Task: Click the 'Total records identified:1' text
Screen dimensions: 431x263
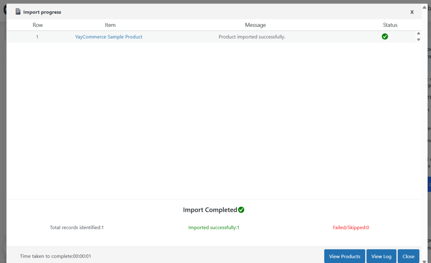Action: pyautogui.click(x=77, y=228)
